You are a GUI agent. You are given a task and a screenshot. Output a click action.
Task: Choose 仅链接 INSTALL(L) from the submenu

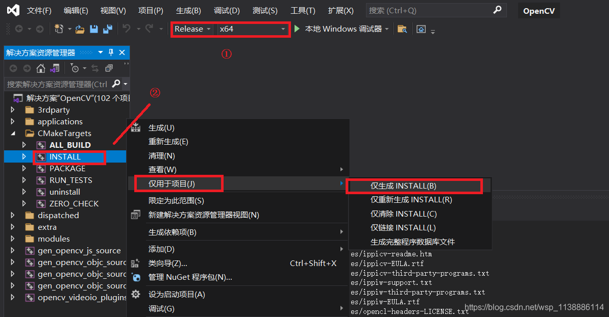[x=420, y=228]
